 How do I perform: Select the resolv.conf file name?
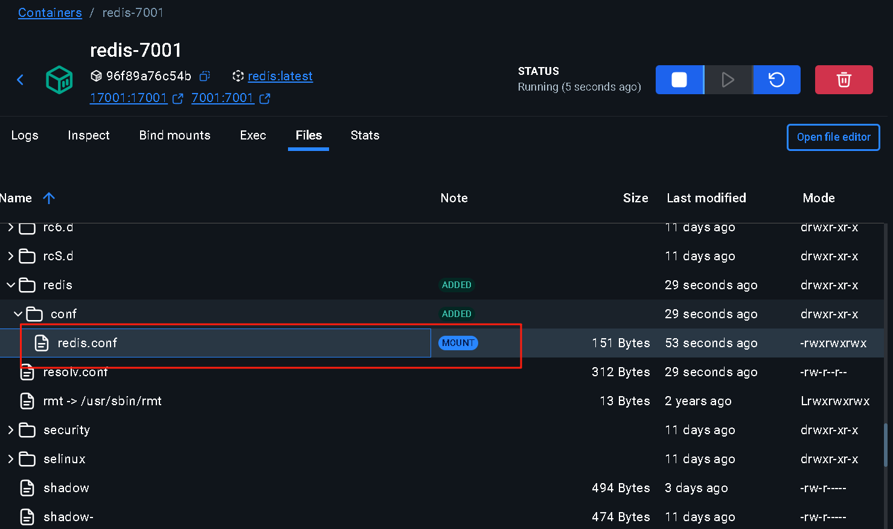pos(75,372)
